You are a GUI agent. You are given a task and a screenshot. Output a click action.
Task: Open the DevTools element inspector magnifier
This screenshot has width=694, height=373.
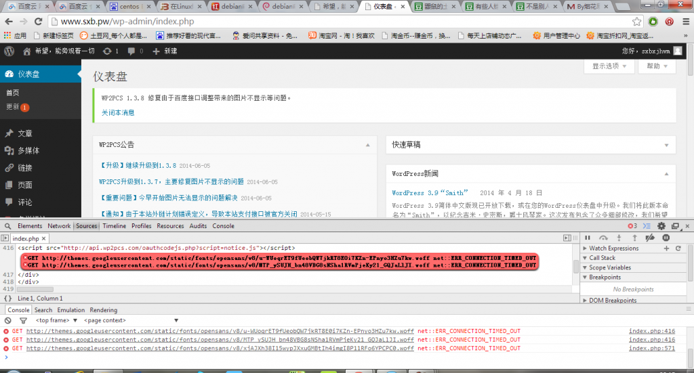[x=6, y=226]
